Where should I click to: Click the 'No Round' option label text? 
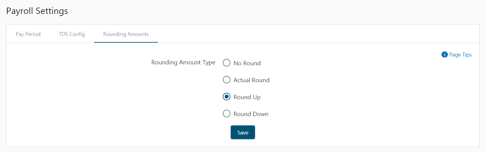click(247, 63)
